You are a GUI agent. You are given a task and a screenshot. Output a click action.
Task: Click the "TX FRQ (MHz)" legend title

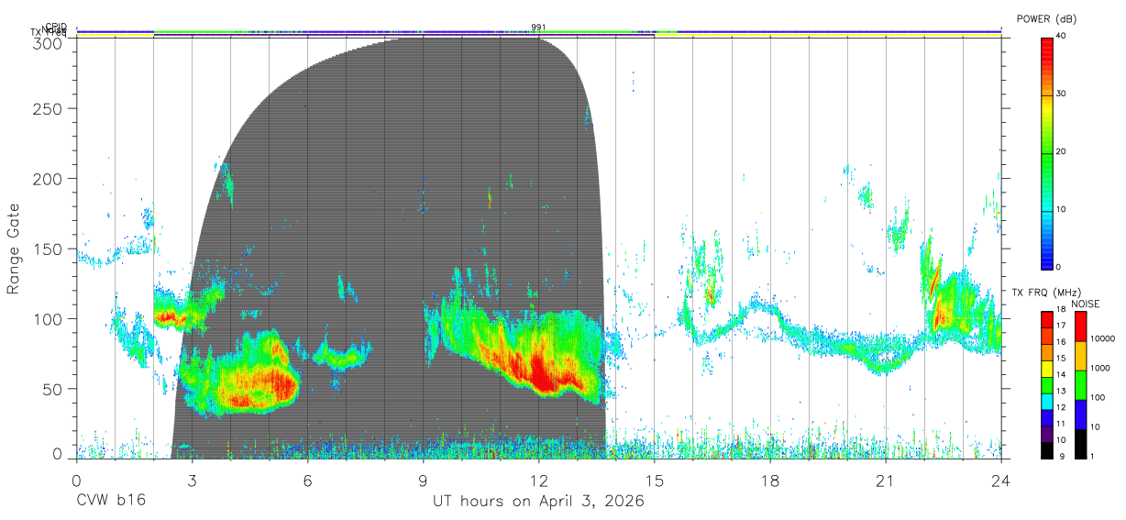[x=1045, y=293]
